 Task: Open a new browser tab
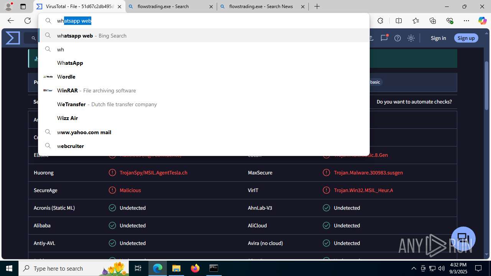pyautogui.click(x=317, y=7)
